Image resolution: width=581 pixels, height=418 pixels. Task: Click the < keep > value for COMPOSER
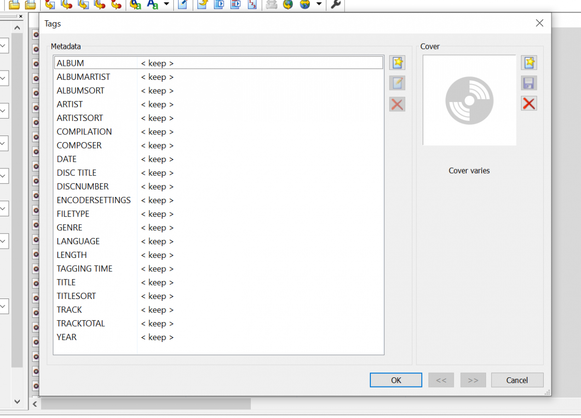tap(157, 146)
